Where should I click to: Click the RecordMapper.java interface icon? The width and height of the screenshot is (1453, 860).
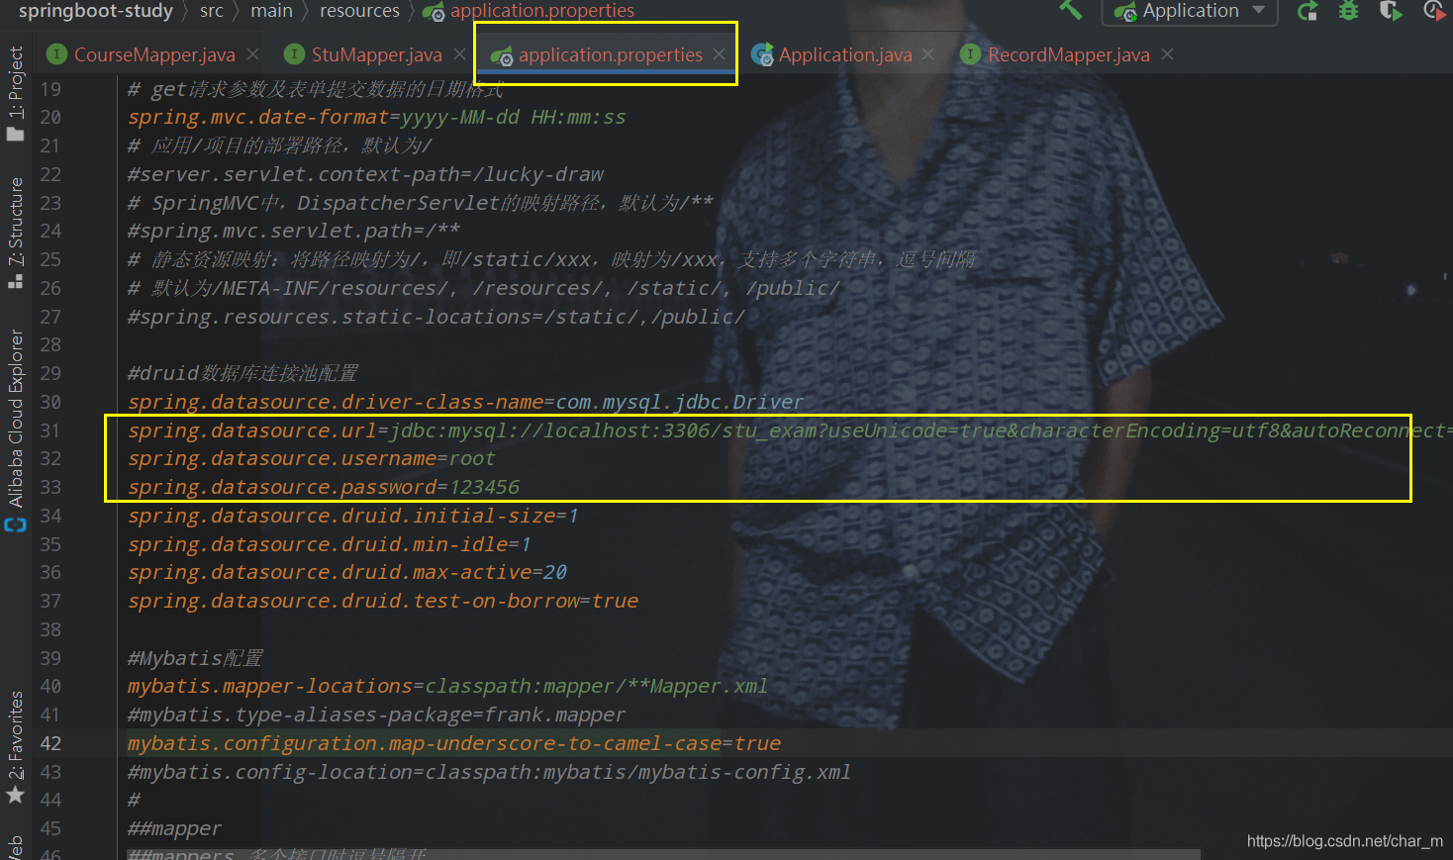971,54
